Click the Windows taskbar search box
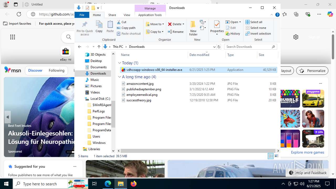The height and width of the screenshot is (189, 336). coord(51,184)
